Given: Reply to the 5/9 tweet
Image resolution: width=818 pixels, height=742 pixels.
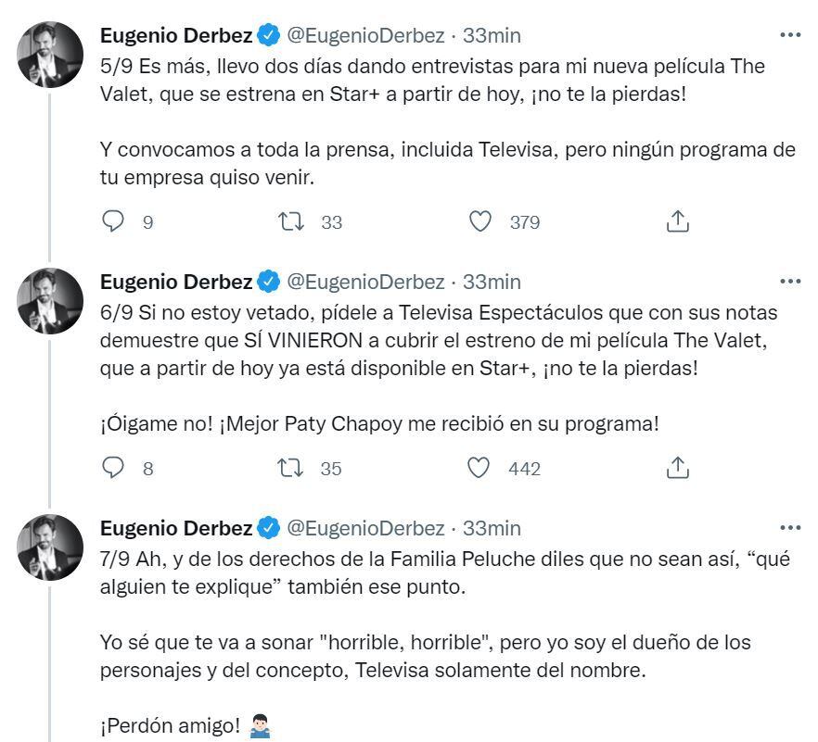Looking at the screenshot, I should (x=112, y=221).
